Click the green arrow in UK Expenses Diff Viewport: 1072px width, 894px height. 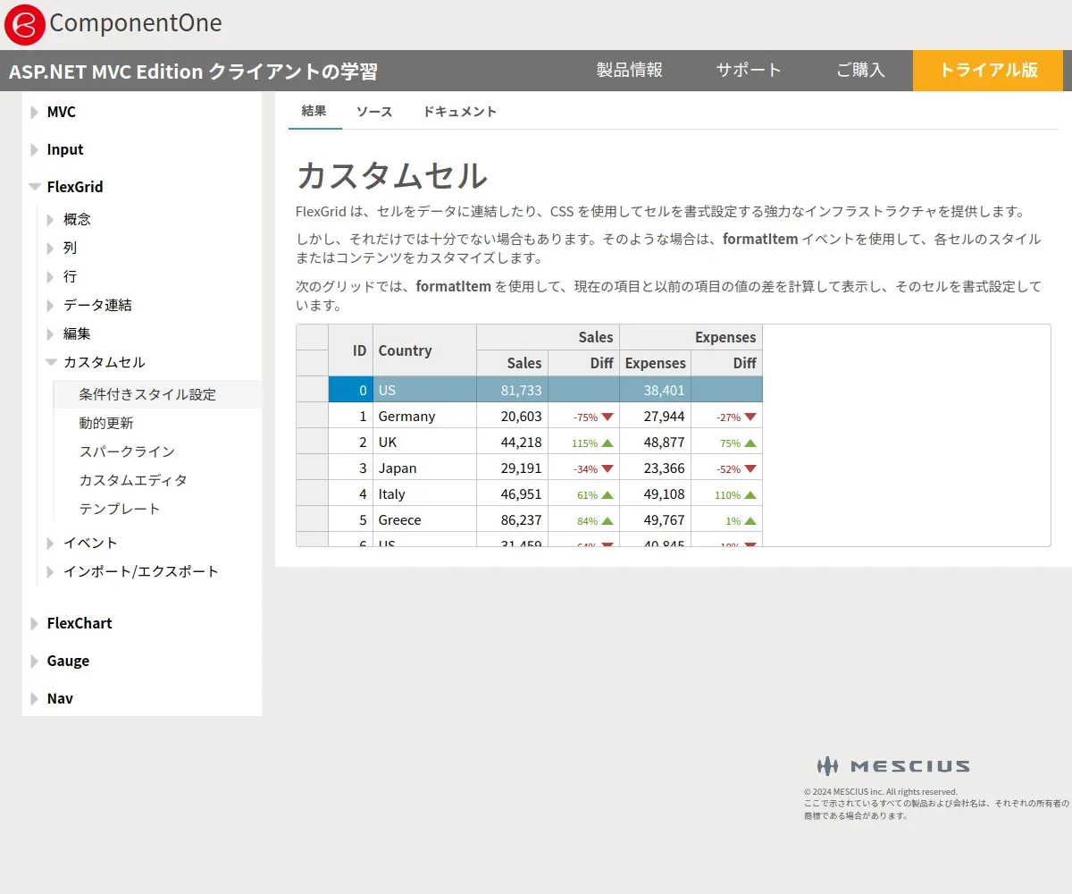tap(750, 443)
